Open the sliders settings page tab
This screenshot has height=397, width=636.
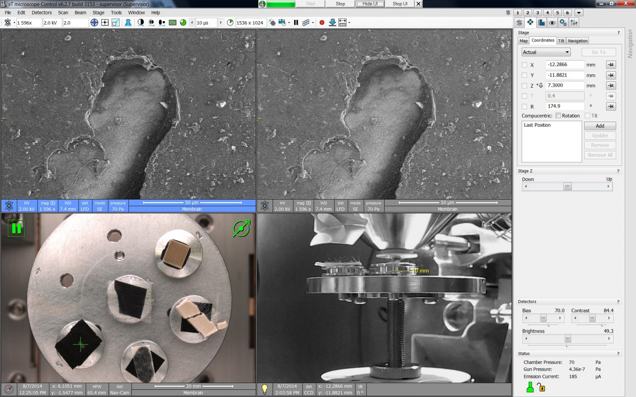coord(574,22)
